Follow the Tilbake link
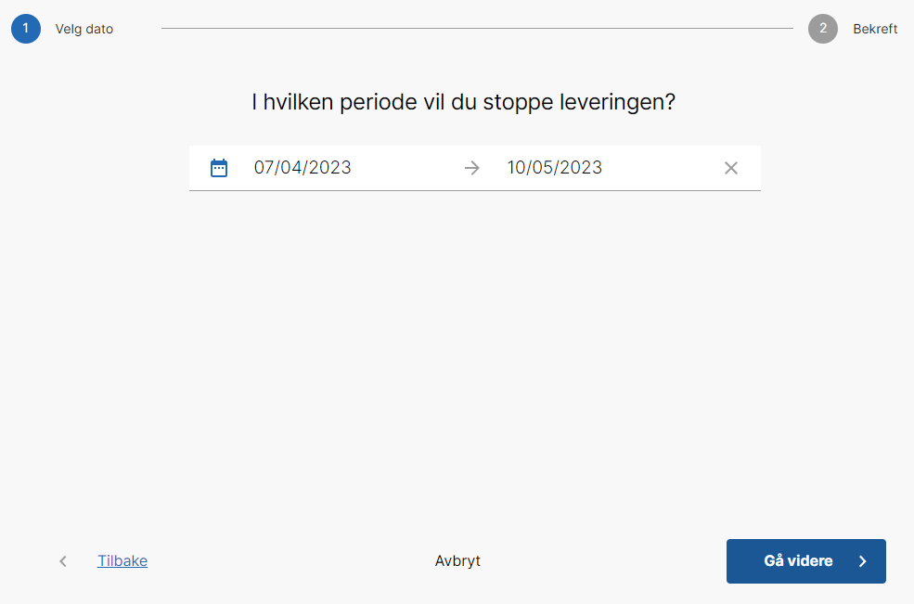This screenshot has width=914, height=604. [x=122, y=561]
